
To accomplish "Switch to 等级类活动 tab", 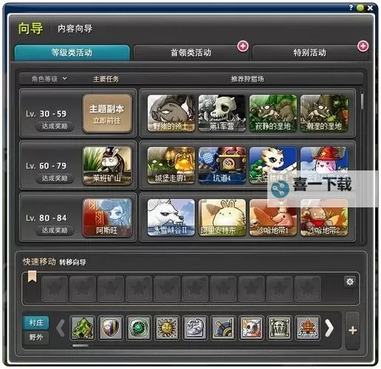I will (x=72, y=52).
